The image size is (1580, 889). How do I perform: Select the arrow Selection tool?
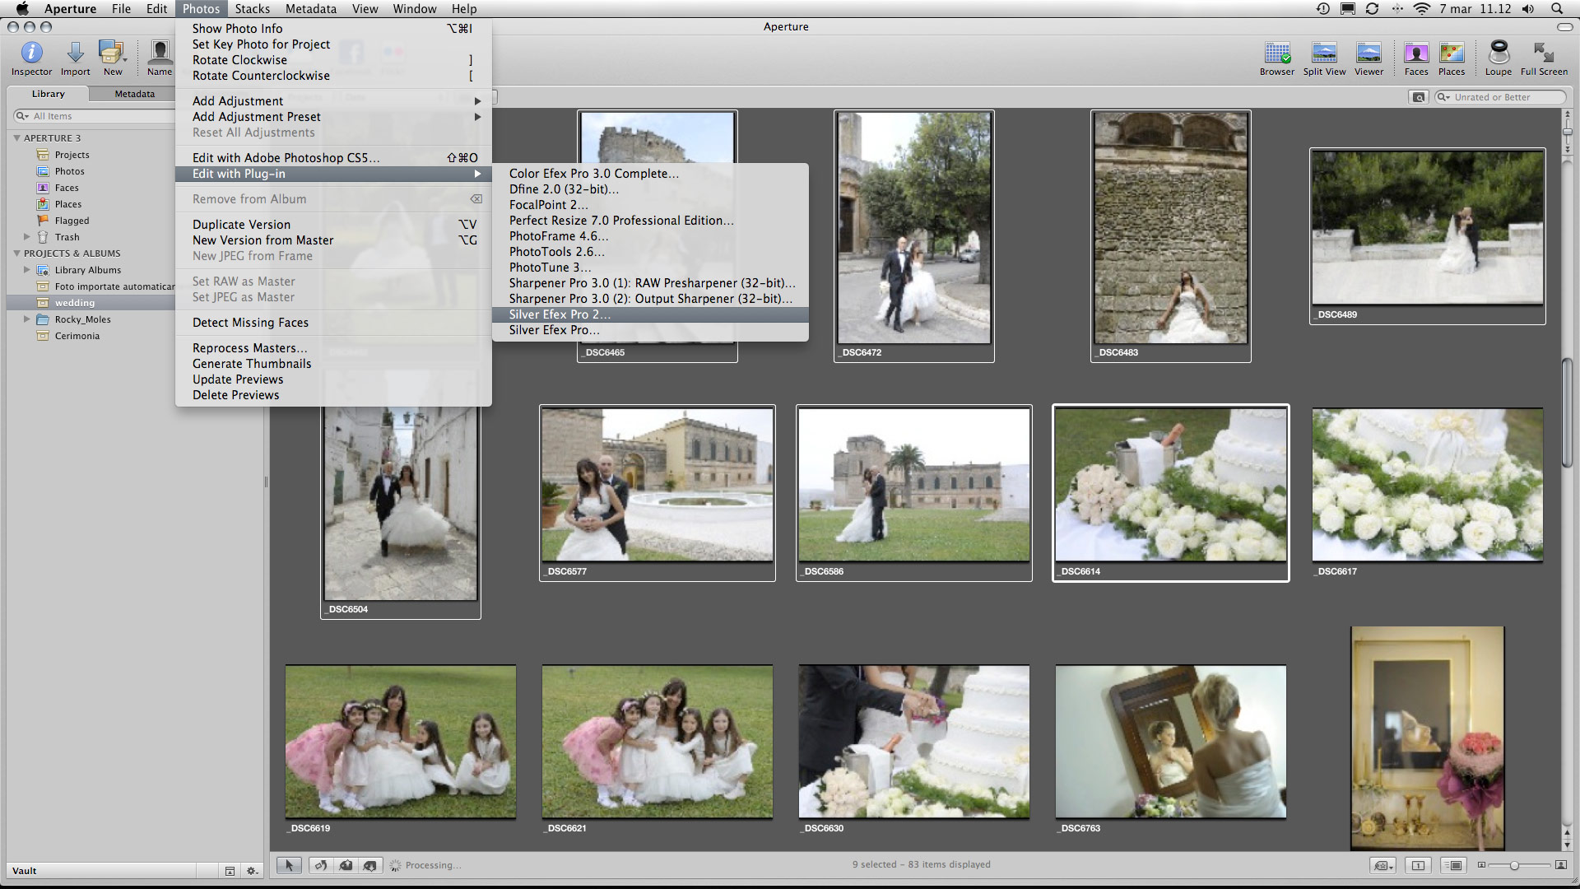289,865
